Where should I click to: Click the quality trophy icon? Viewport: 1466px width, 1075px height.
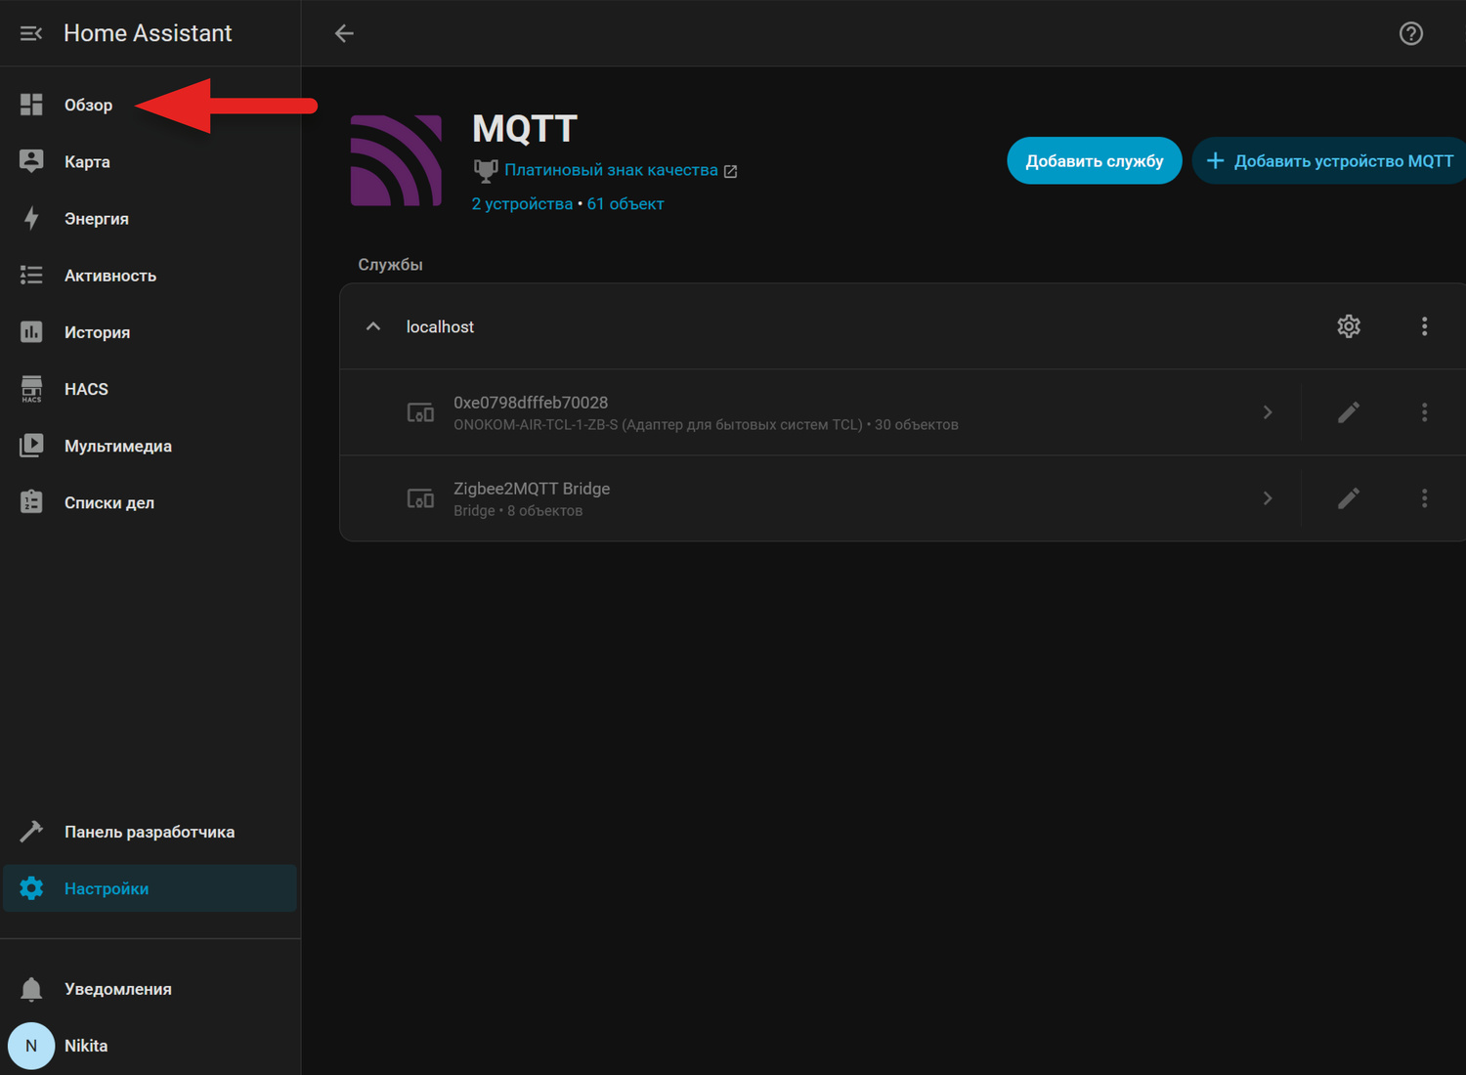click(x=486, y=171)
